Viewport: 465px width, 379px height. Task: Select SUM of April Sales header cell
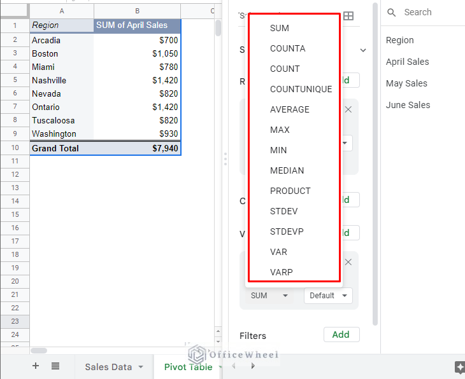coord(137,25)
